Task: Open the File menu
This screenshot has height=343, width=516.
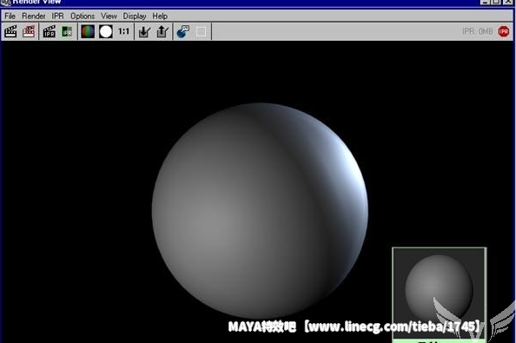Action: pos(10,16)
